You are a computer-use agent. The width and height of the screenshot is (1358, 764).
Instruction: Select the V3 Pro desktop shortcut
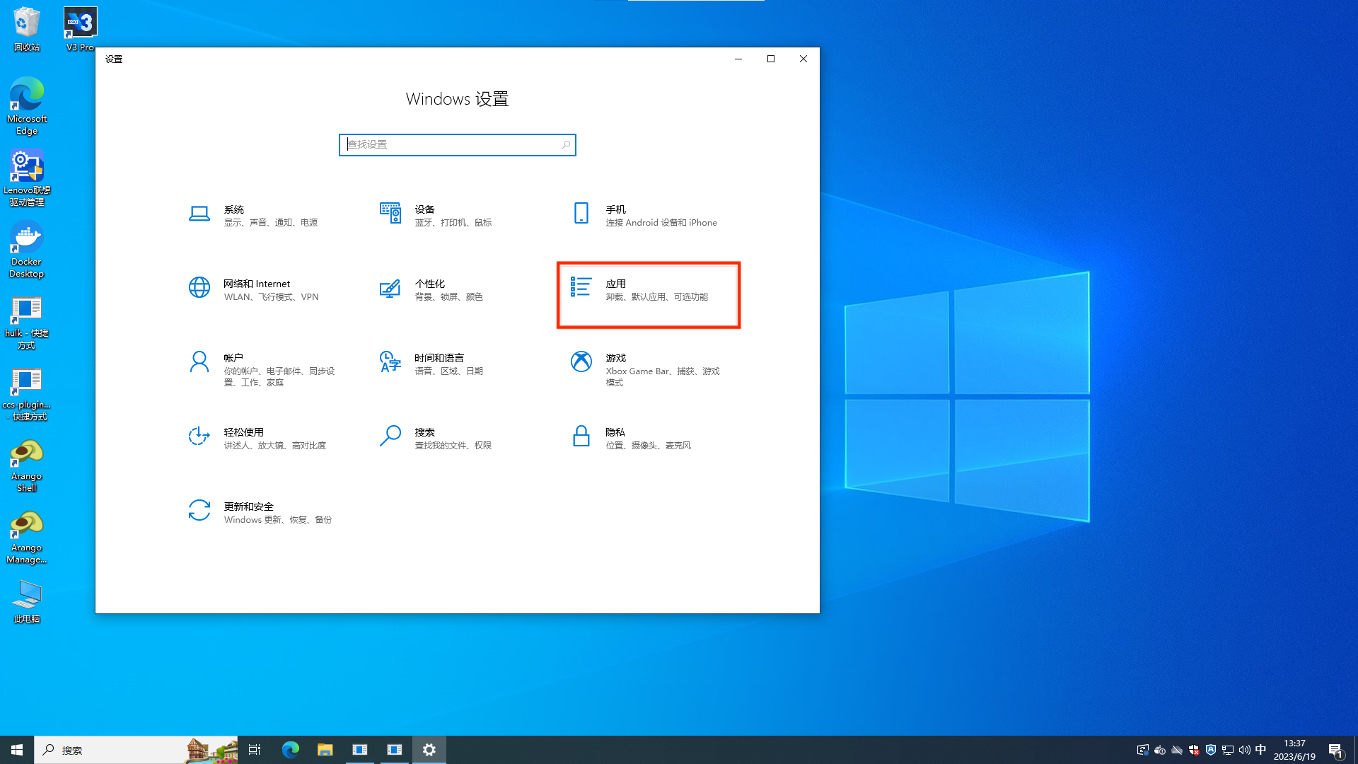tap(80, 29)
